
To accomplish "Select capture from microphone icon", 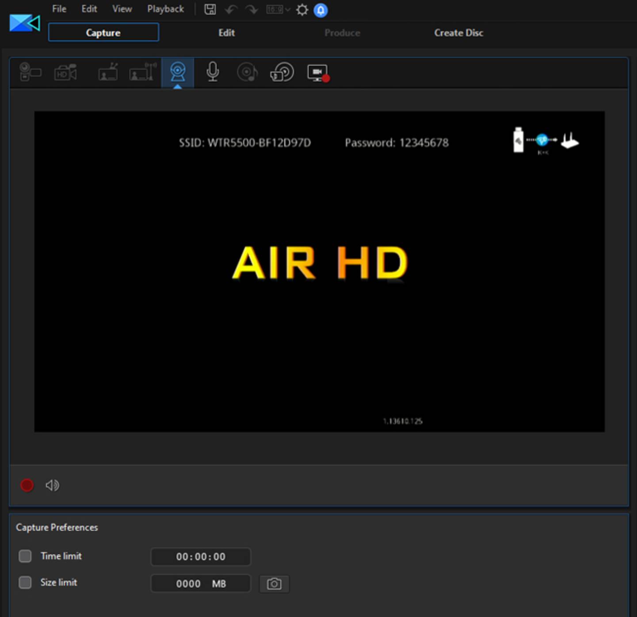I will click(x=213, y=72).
